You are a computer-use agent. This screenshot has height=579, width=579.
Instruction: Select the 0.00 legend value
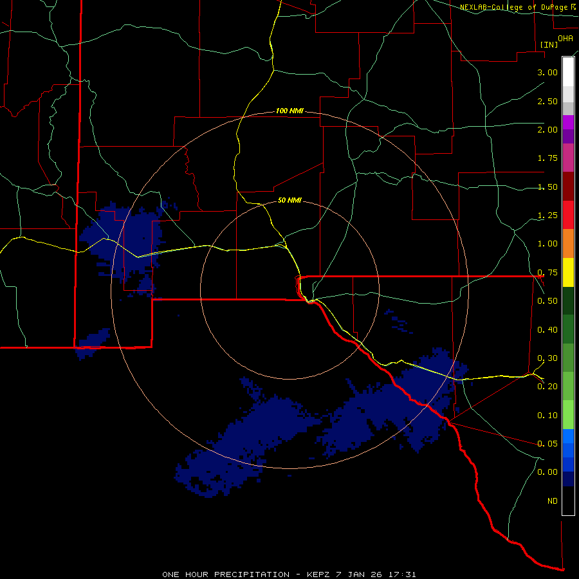(547, 472)
